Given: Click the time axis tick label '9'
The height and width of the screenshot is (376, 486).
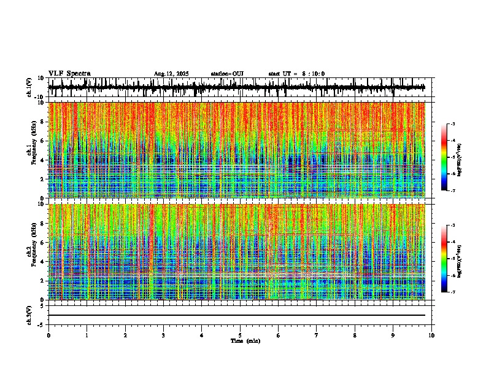Looking at the screenshot, I should 393,335.
